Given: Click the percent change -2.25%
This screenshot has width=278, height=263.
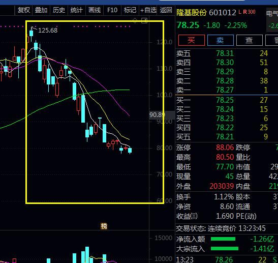Looking at the screenshot, I should (235, 25).
